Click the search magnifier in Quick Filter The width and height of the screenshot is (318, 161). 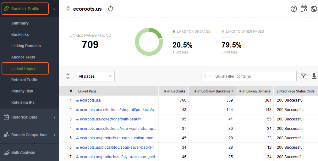pos(206,76)
